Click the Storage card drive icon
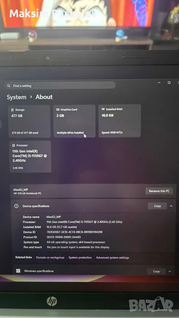 [13, 110]
